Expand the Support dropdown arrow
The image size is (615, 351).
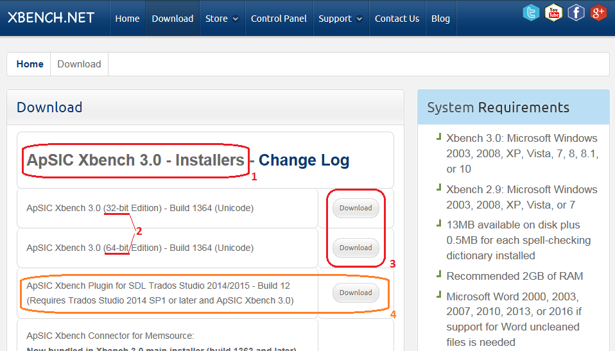pos(359,19)
